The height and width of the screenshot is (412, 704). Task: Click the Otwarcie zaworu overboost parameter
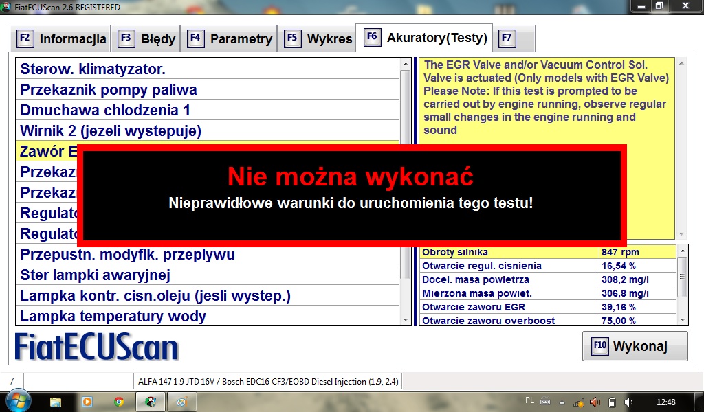[x=548, y=320]
